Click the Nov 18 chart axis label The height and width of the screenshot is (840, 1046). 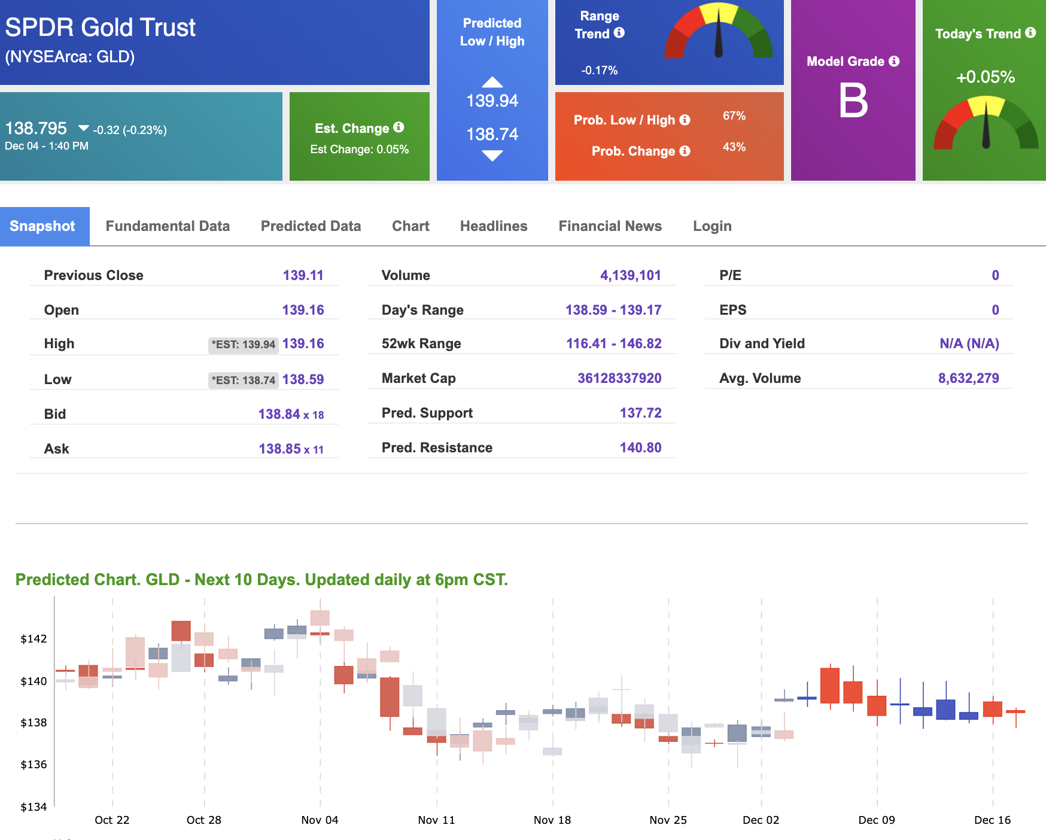(x=552, y=820)
